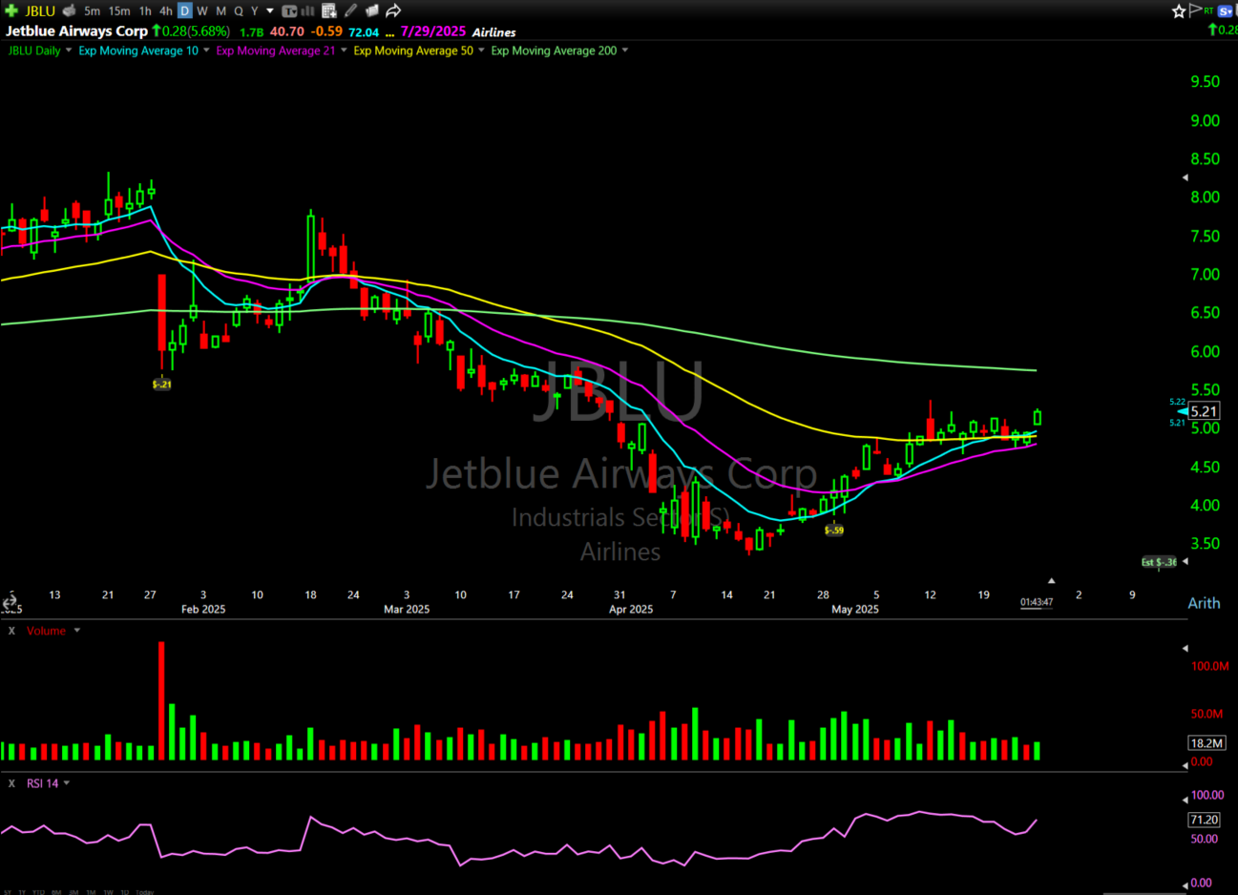This screenshot has height=895, width=1238.
Task: Click the 01:43:47 countdown timer
Action: [x=1037, y=602]
